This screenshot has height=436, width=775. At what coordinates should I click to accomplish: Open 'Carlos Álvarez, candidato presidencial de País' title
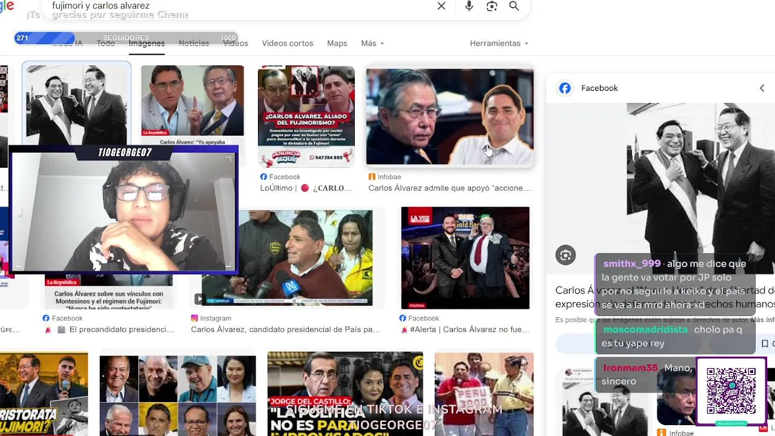(286, 329)
